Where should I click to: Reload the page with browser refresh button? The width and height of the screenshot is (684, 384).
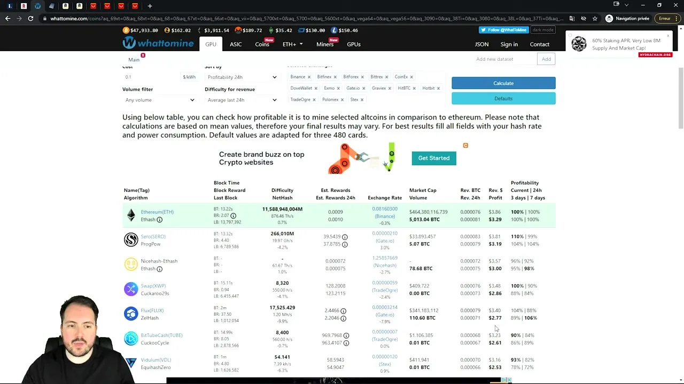pos(30,19)
